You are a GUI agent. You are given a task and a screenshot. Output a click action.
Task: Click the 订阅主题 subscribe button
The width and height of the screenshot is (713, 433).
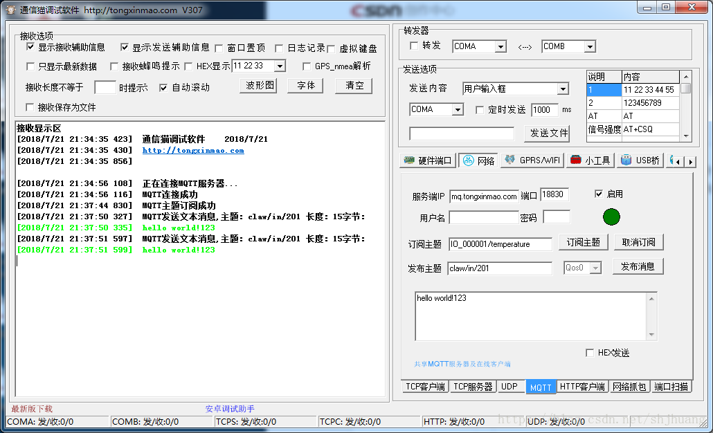(584, 242)
